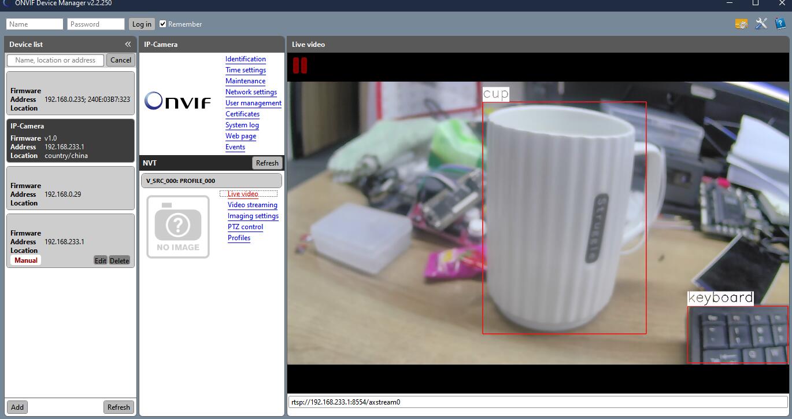
Task: Click the Add device button
Action: [17, 407]
